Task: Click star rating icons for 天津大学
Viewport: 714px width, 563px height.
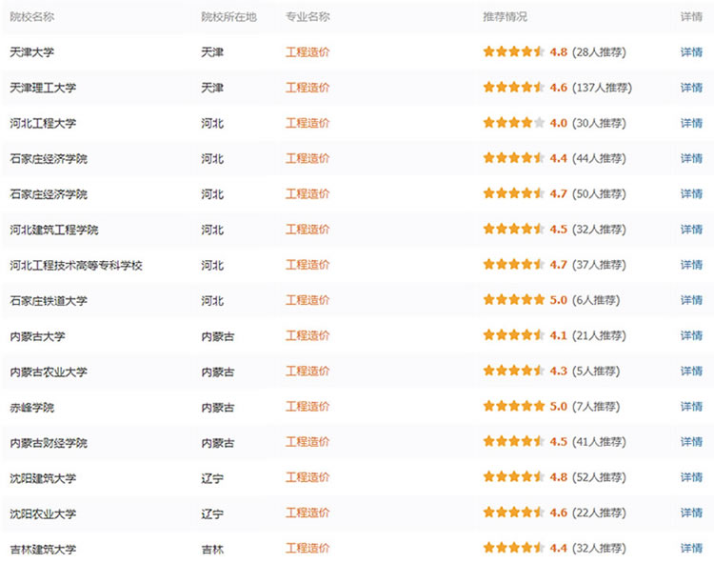Action: 514,51
